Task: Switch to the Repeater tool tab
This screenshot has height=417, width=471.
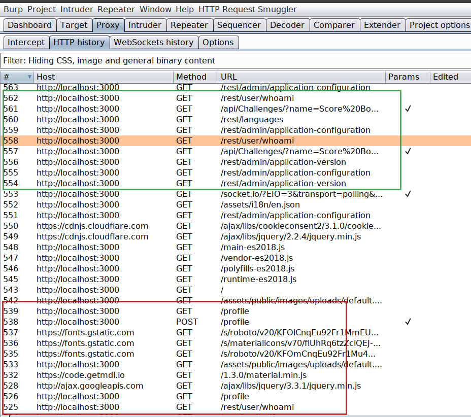Action: (x=189, y=25)
